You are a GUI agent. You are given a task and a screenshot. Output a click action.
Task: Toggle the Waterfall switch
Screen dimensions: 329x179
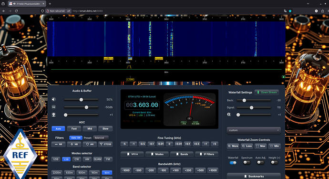[233, 163]
